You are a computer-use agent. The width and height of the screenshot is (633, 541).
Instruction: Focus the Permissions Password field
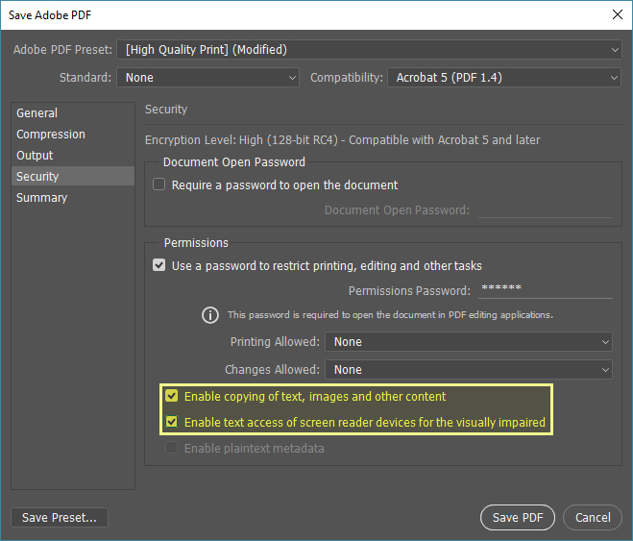[544, 289]
